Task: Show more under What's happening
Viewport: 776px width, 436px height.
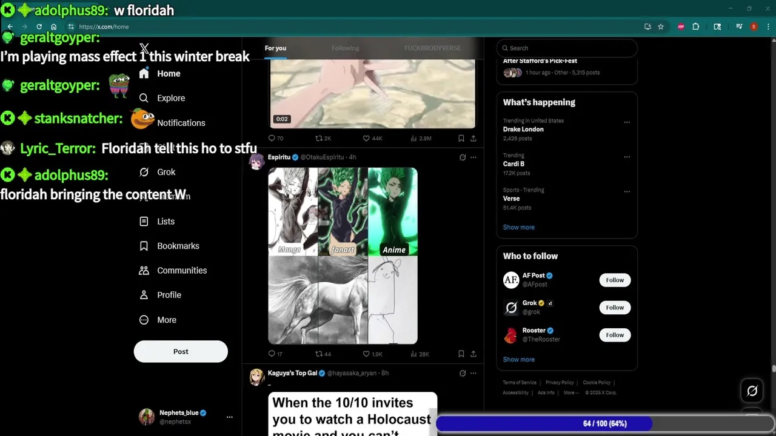Action: [519, 227]
